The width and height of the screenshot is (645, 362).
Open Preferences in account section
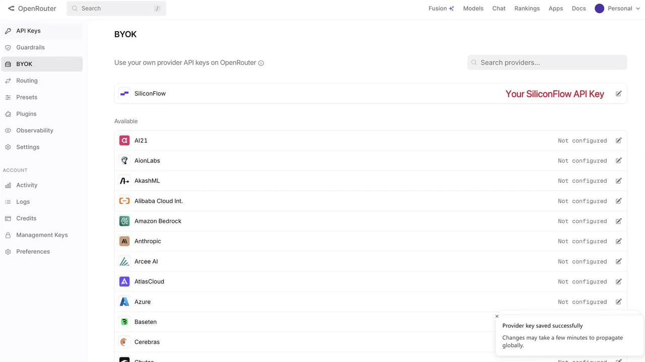point(42,252)
